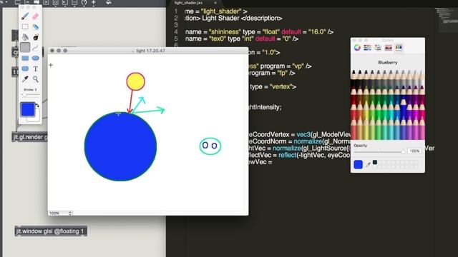458x257 pixels.
Task: Select the Text tool
Action: (x=35, y=69)
